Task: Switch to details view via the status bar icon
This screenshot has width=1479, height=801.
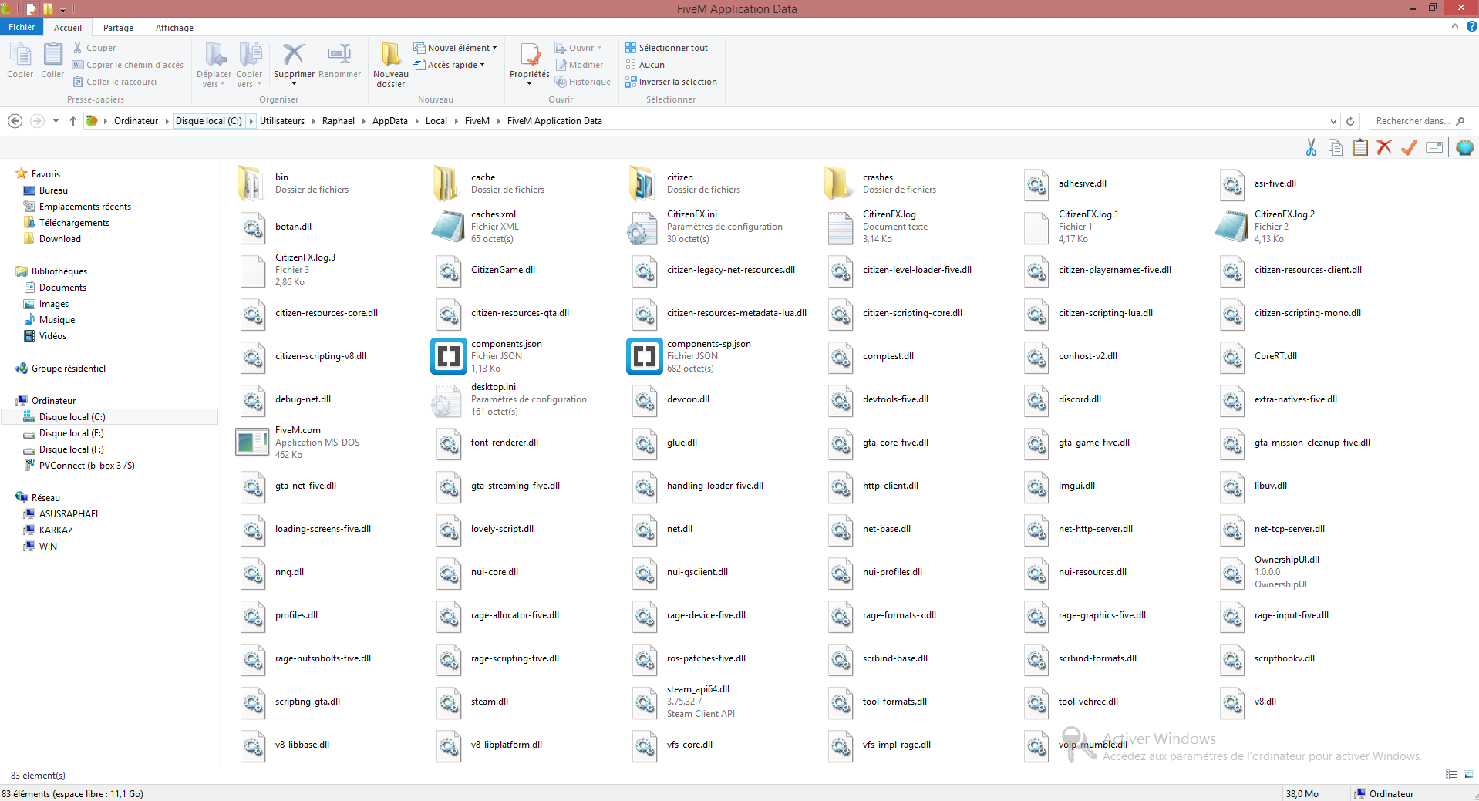Action: [1451, 775]
